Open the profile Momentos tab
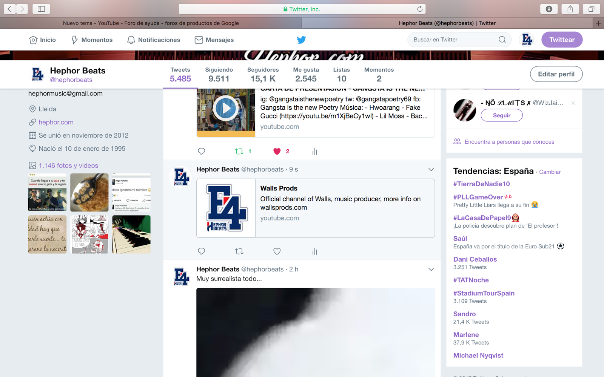The width and height of the screenshot is (604, 377). 379,75
